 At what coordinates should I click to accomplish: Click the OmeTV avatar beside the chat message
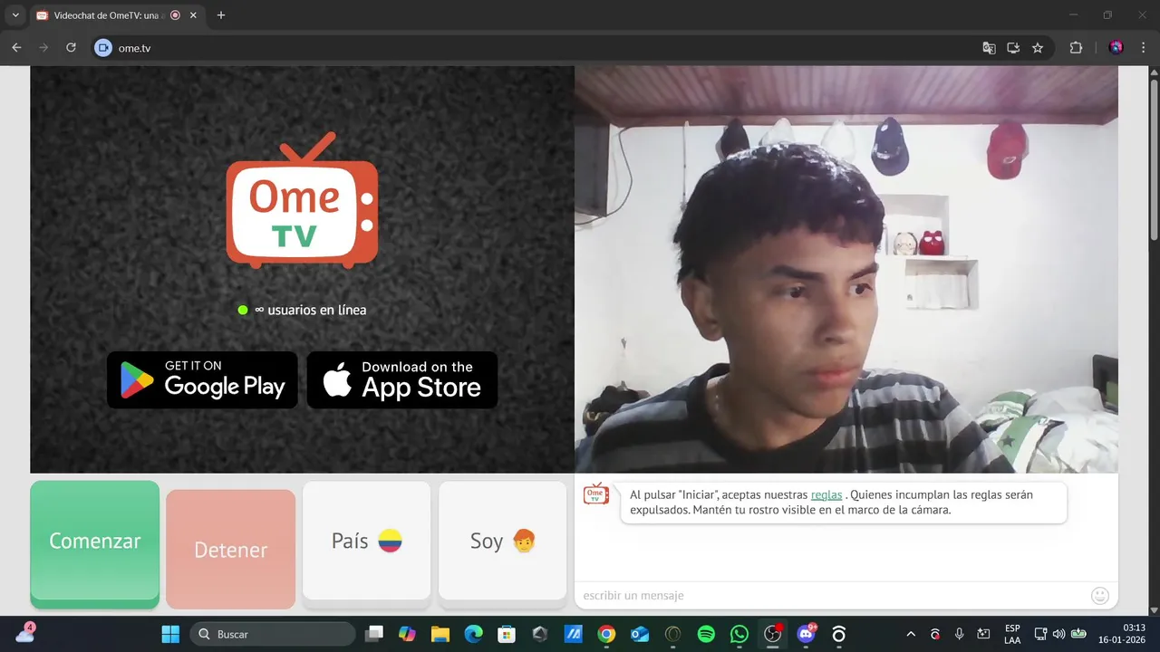(x=595, y=494)
